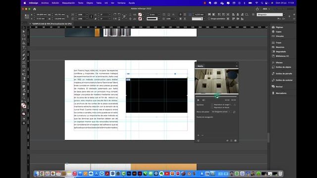
Task: Select the Direct Selection tool
Action: (x=24, y=32)
